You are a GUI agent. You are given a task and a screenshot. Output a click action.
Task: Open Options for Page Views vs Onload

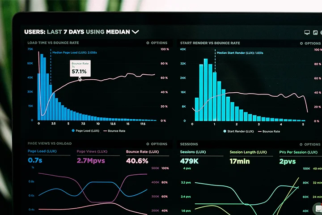coord(157,144)
